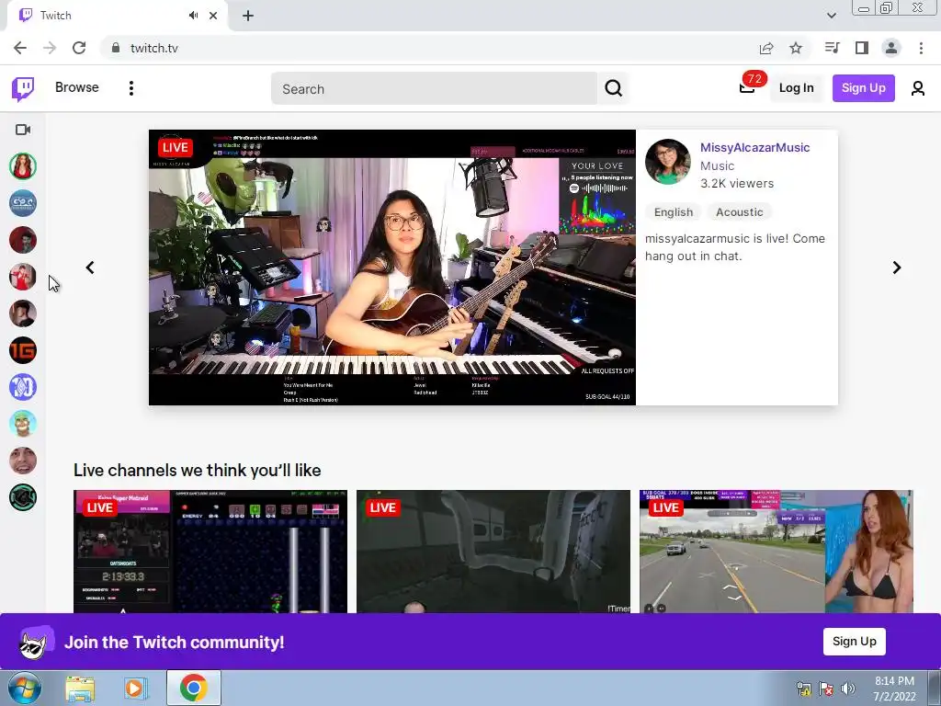The width and height of the screenshot is (941, 706).
Task: Open the blue swirl sidebar channel avatar
Action: click(x=23, y=387)
